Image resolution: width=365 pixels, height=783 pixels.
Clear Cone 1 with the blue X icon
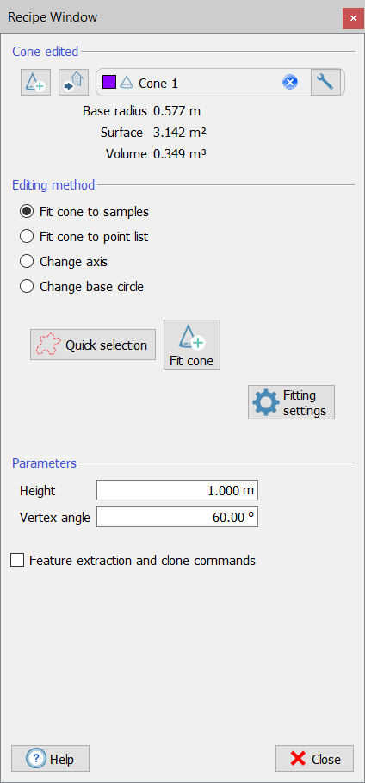point(290,82)
